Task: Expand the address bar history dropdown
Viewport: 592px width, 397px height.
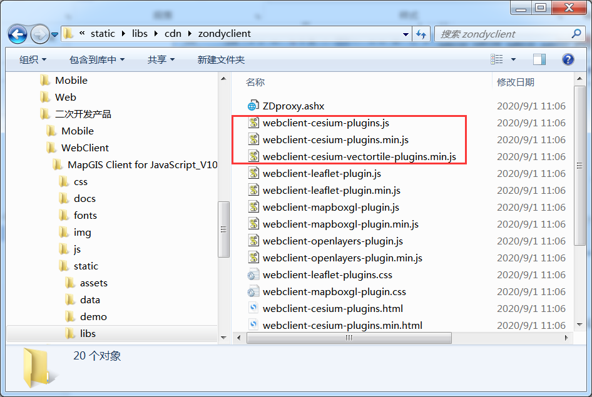Action: [x=406, y=34]
